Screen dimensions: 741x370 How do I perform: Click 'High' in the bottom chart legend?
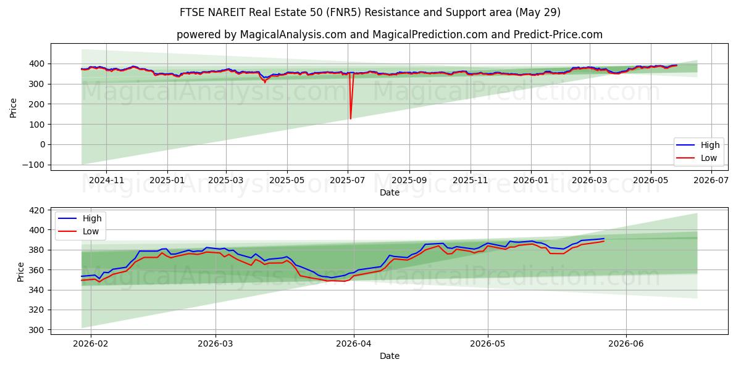(92, 218)
